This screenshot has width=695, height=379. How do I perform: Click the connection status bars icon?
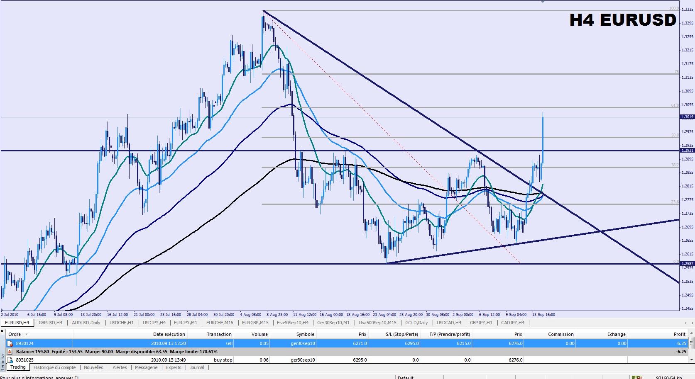click(x=636, y=377)
